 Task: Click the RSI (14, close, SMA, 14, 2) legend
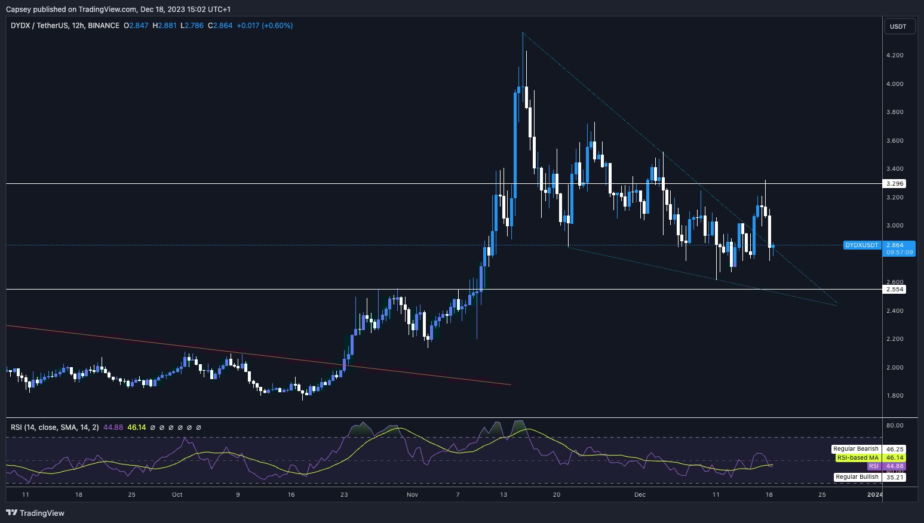click(x=55, y=427)
